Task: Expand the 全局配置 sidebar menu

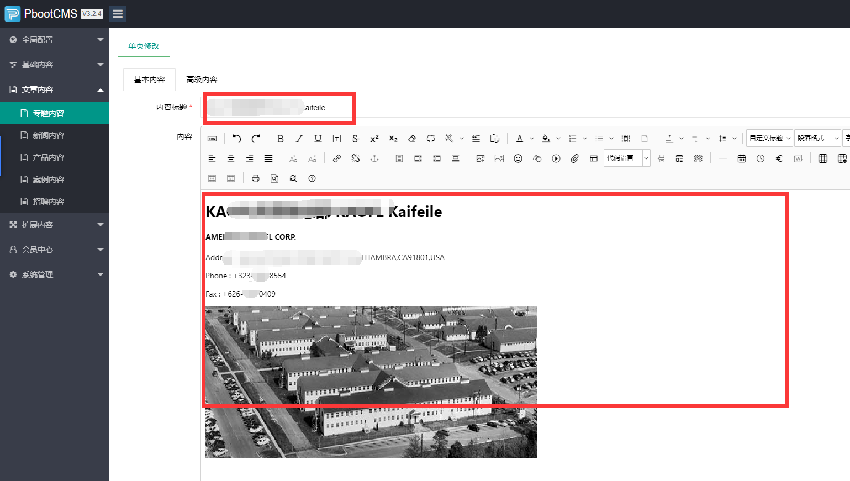Action: pos(55,40)
